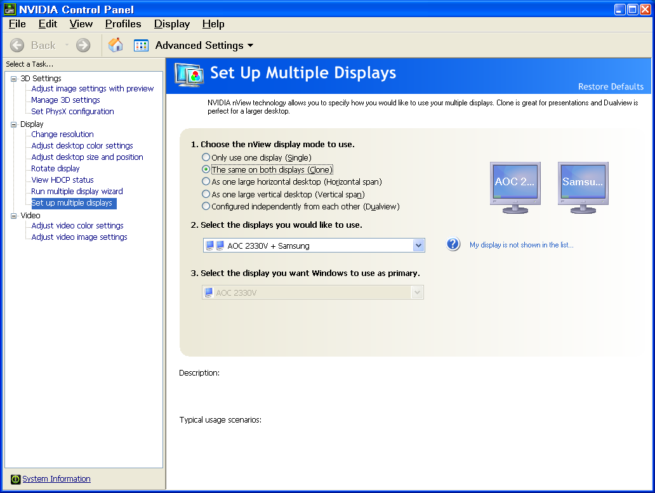Click the blue question mark help icon

453,244
